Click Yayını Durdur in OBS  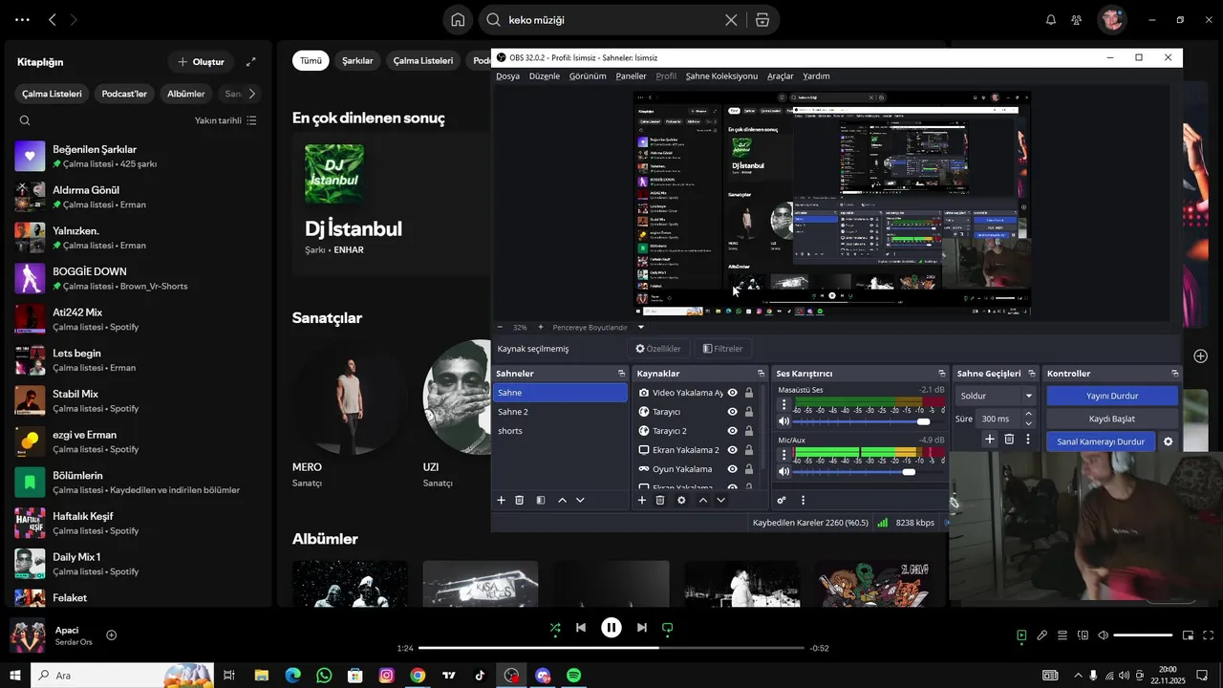(1111, 396)
